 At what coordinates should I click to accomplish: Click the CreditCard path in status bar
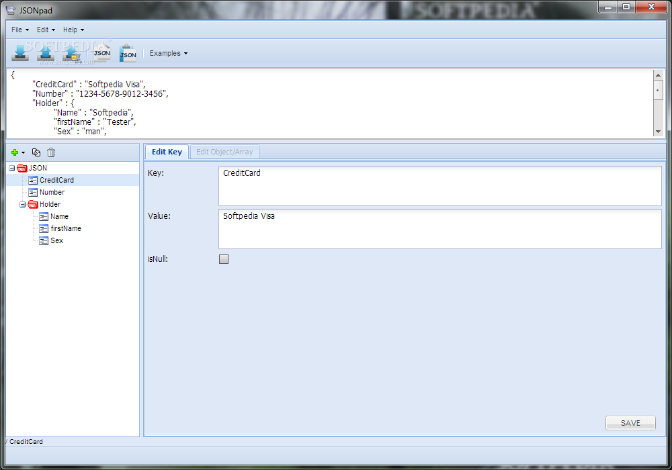[x=26, y=441]
